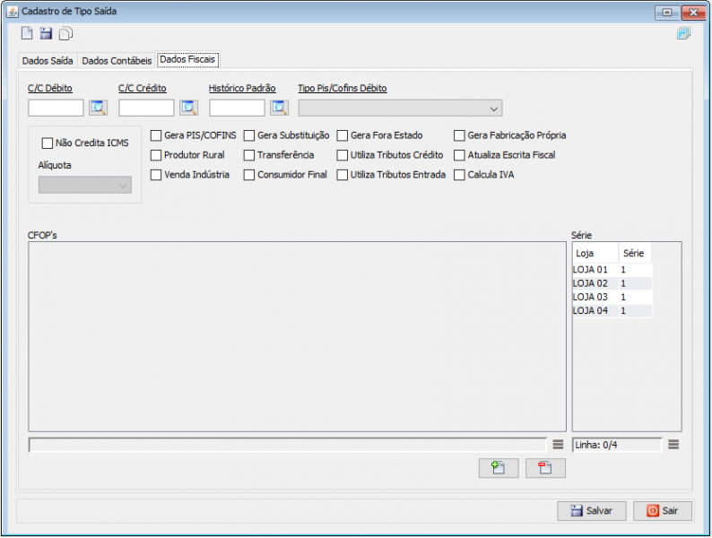Click the C/C Débito label link
This screenshot has height=538, width=712.
[x=50, y=89]
